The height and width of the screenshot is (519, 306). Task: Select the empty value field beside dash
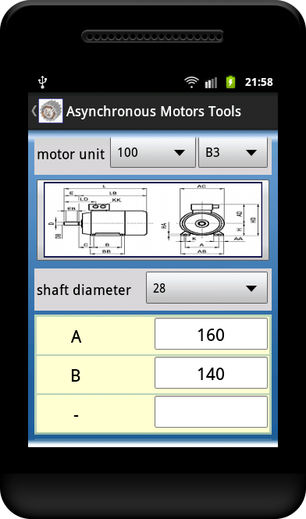[211, 412]
